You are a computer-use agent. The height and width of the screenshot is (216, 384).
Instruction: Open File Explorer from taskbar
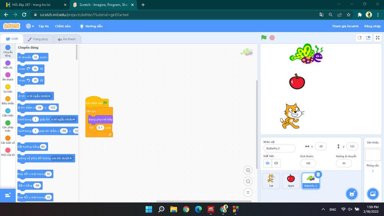click(x=174, y=209)
